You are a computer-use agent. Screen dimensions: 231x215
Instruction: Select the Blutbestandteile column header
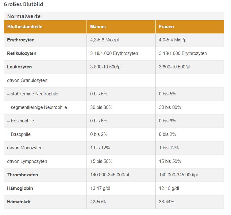pyautogui.click(x=25, y=27)
